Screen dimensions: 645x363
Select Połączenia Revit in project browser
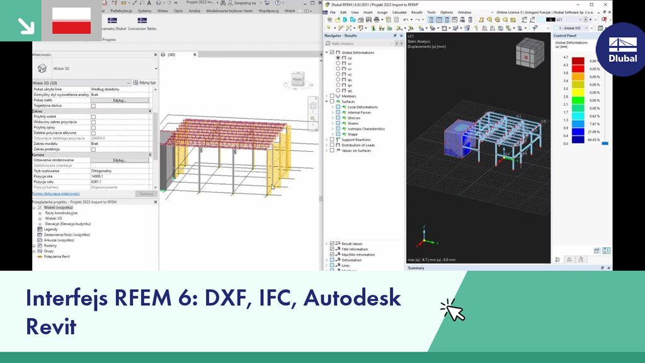tap(57, 256)
